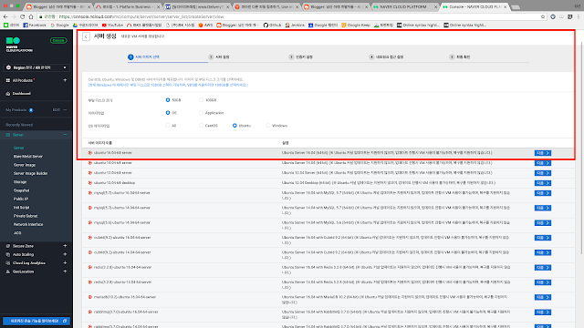Open Public IP in sidebar
584x328 pixels.
(21, 199)
